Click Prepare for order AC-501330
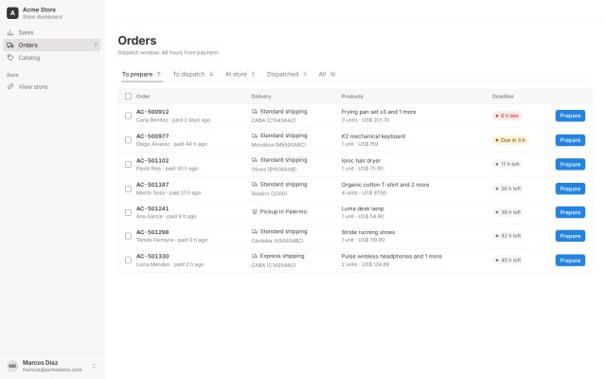Image resolution: width=606 pixels, height=379 pixels. 570,261
